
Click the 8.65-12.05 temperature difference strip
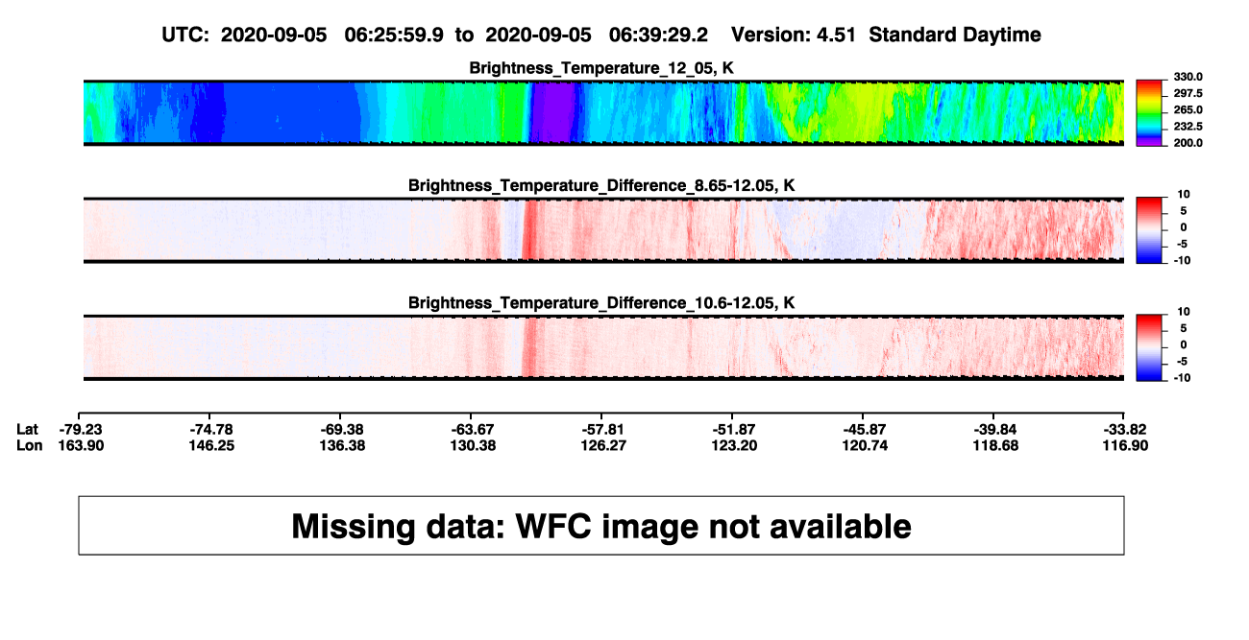coord(604,230)
